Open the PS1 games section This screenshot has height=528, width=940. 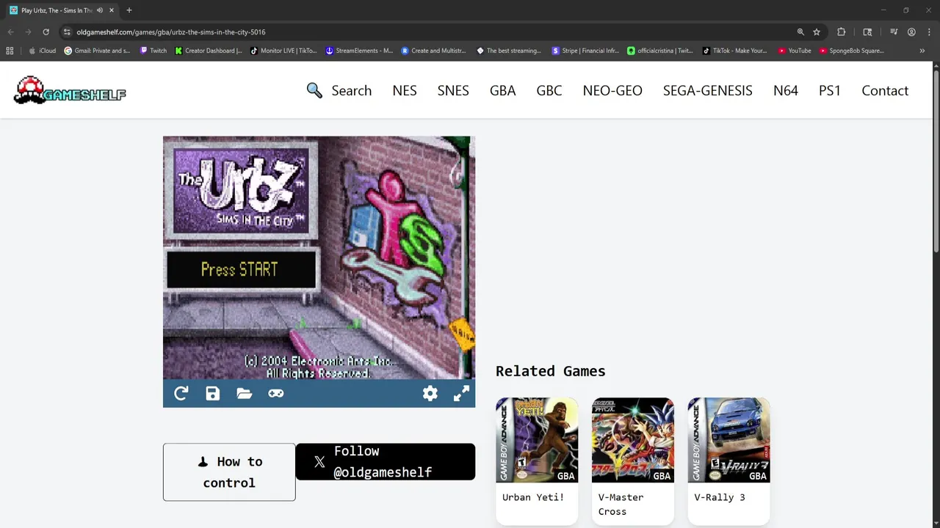(x=830, y=90)
